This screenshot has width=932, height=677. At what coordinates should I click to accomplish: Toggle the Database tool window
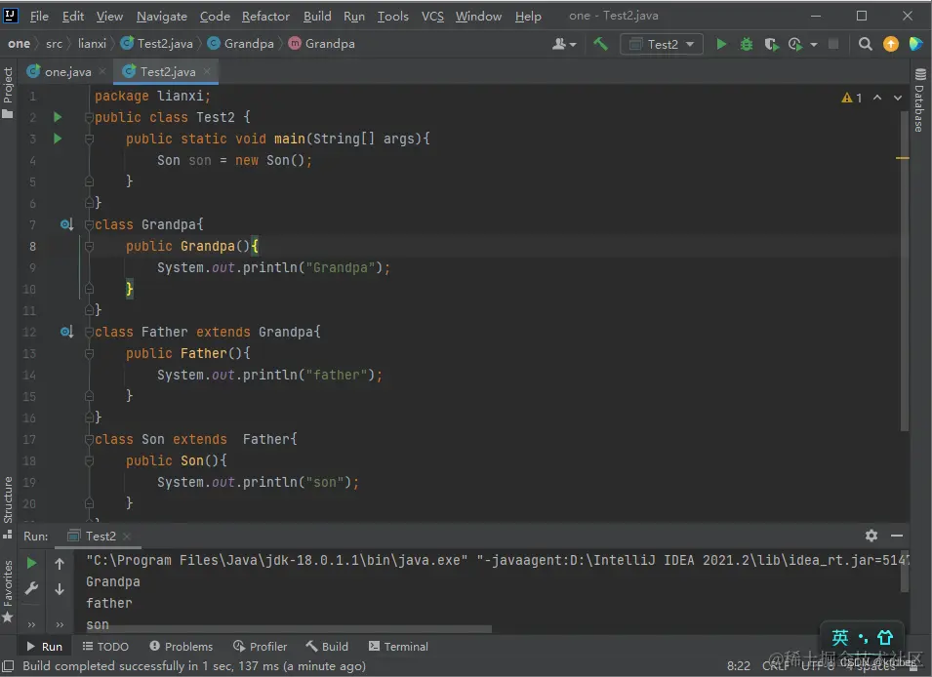(x=919, y=100)
